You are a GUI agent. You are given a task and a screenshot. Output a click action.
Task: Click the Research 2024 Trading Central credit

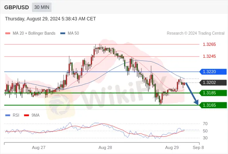click(x=196, y=33)
